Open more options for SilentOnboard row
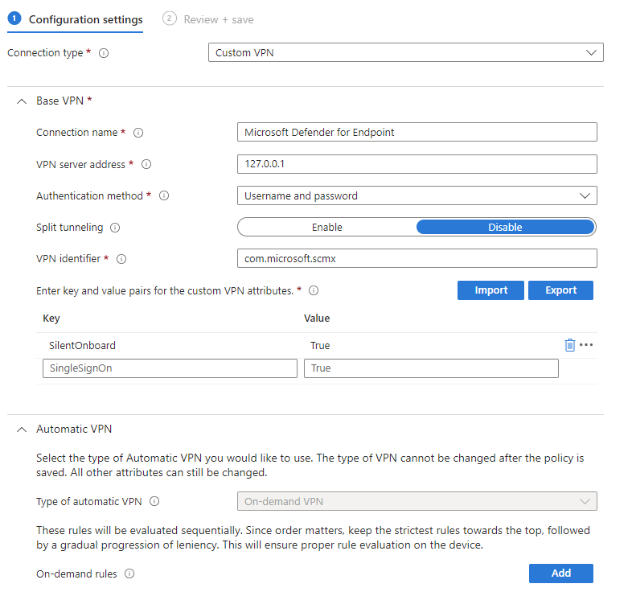The image size is (632, 592). click(x=586, y=345)
